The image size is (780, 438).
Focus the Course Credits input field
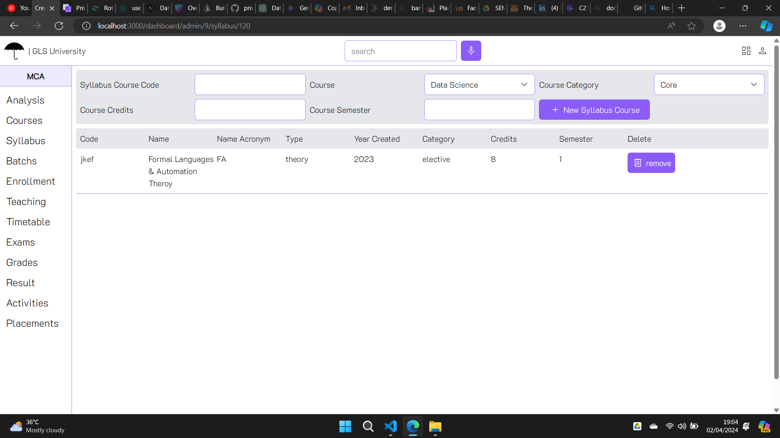coord(250,110)
